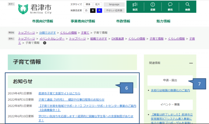
Task: Open the 新着 new arrivals icon
Action: (170, 7)
